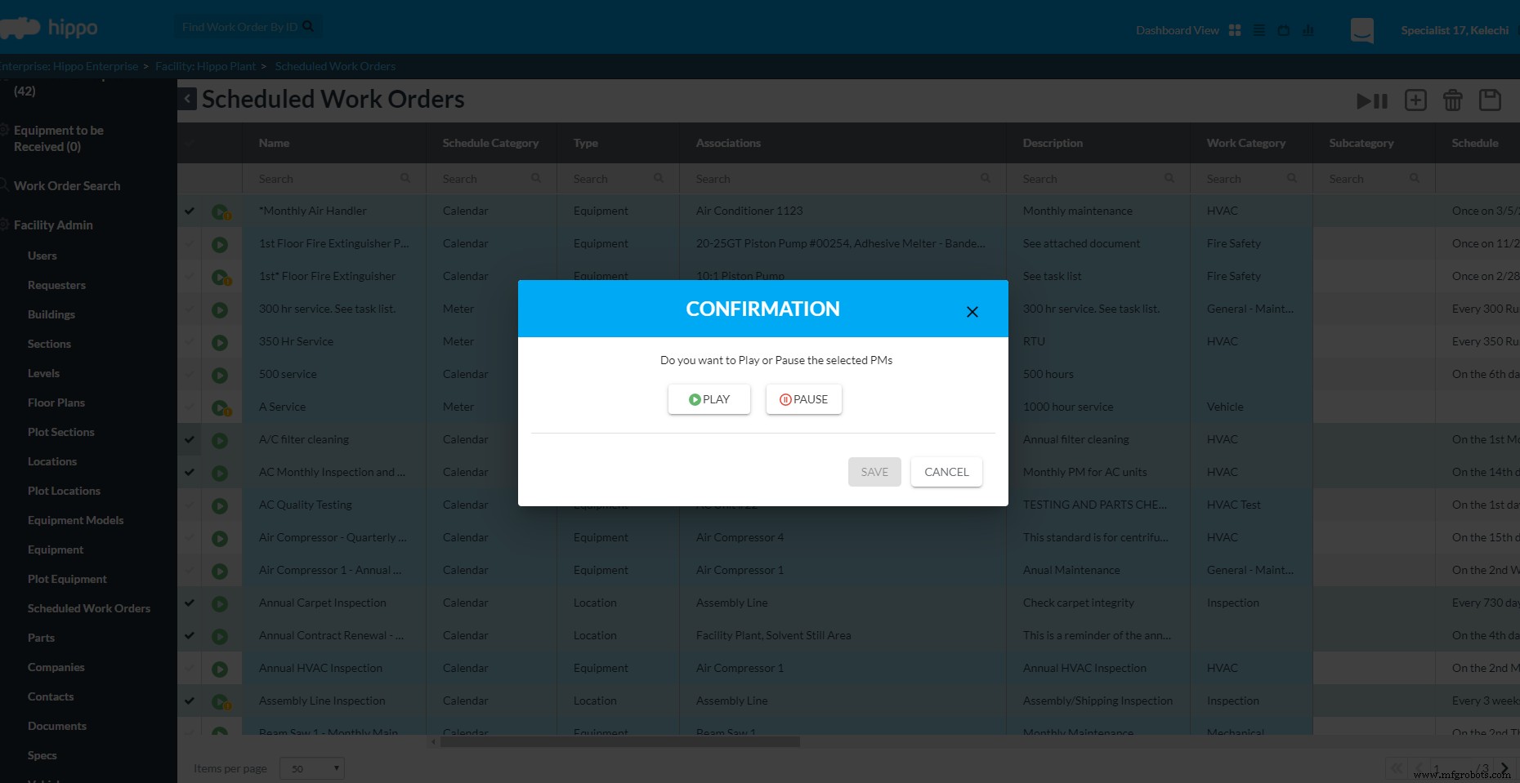Switch to Dashboard grid view icon
This screenshot has height=783, width=1520.
tap(1235, 30)
